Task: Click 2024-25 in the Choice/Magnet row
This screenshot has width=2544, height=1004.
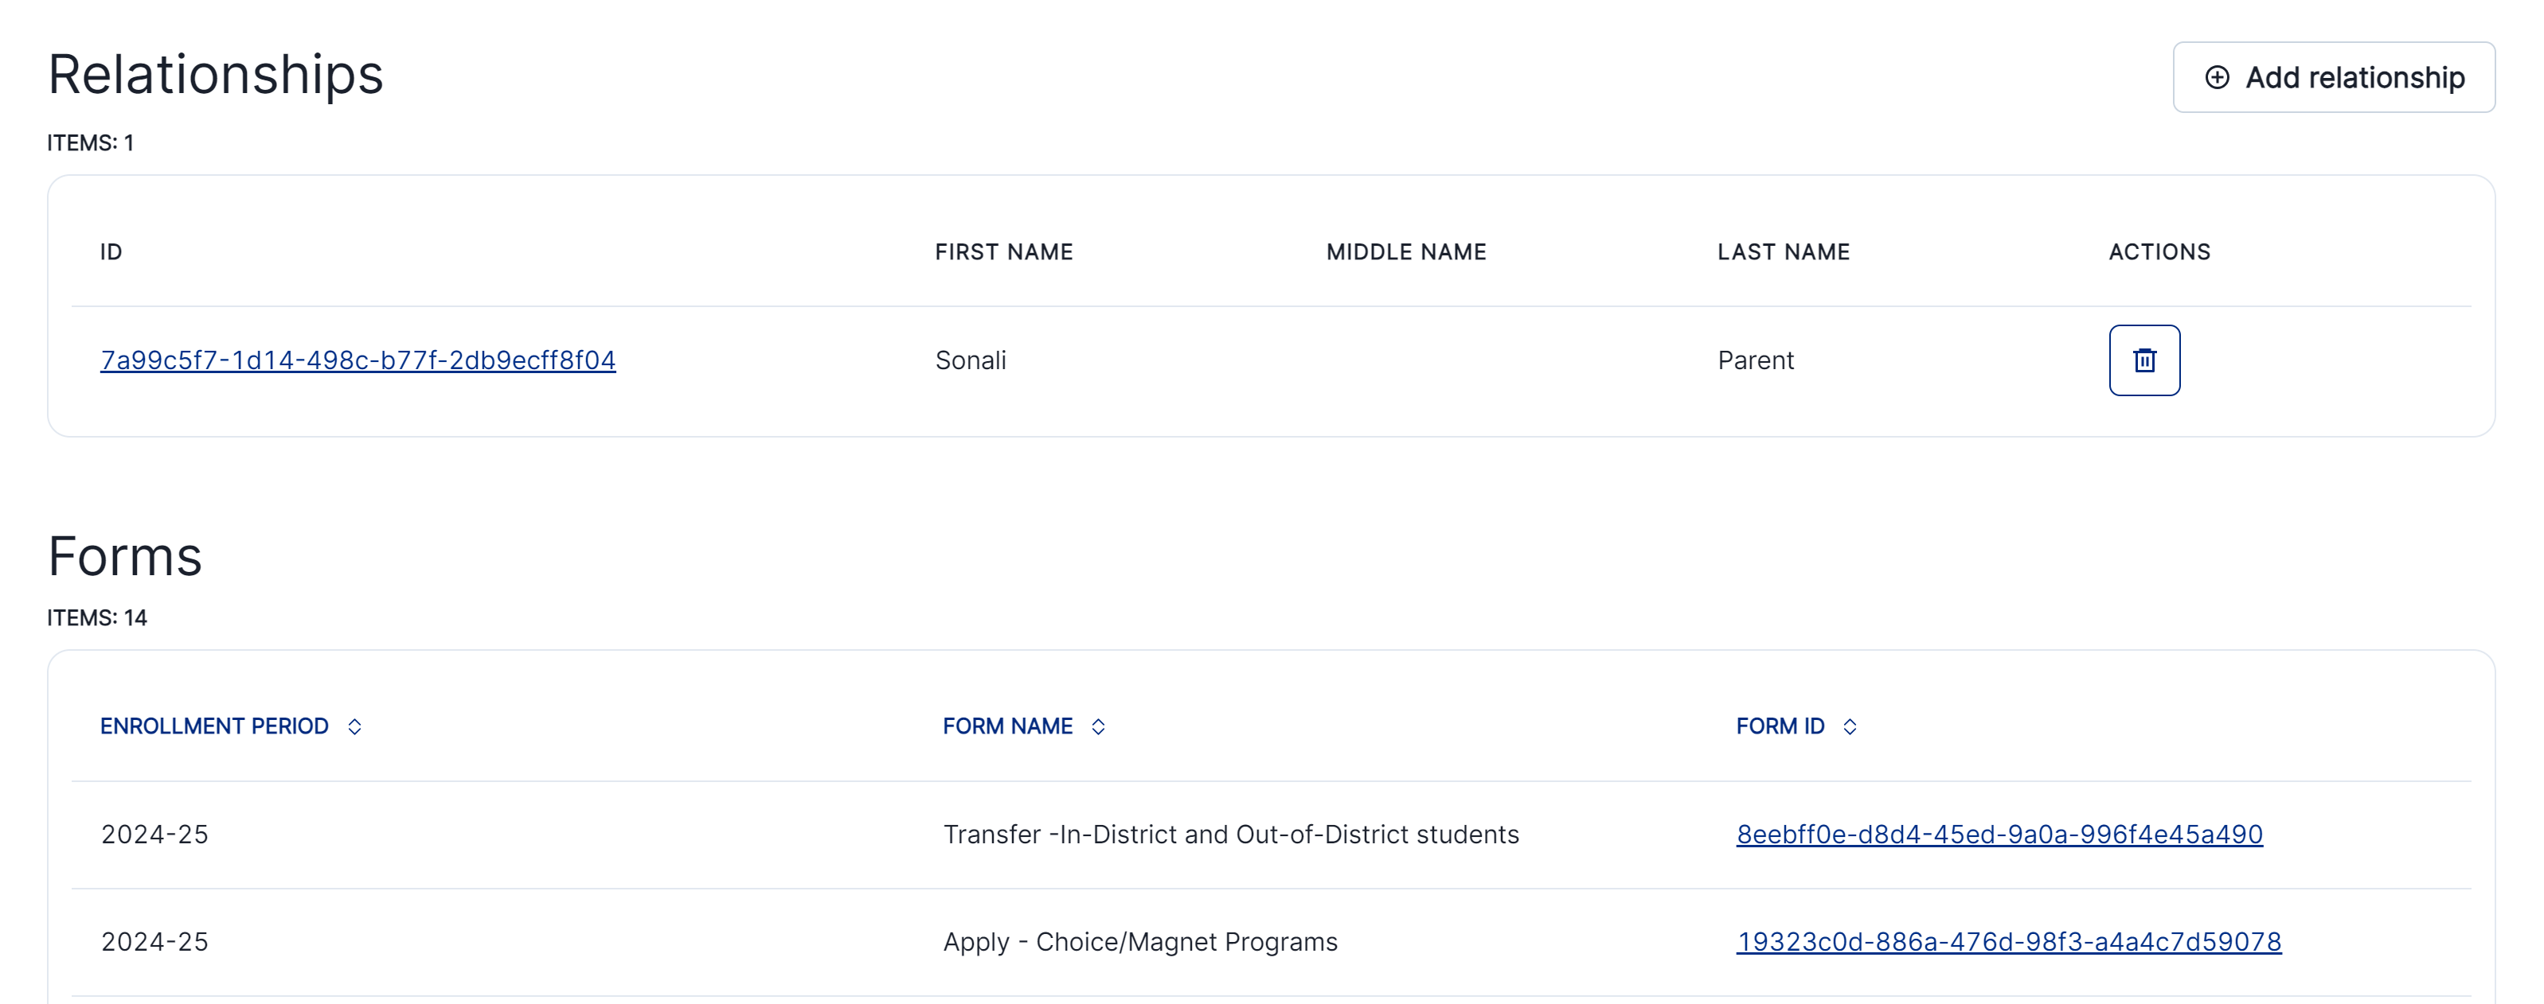Action: (155, 942)
